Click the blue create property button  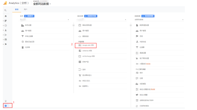click(x=91, y=16)
